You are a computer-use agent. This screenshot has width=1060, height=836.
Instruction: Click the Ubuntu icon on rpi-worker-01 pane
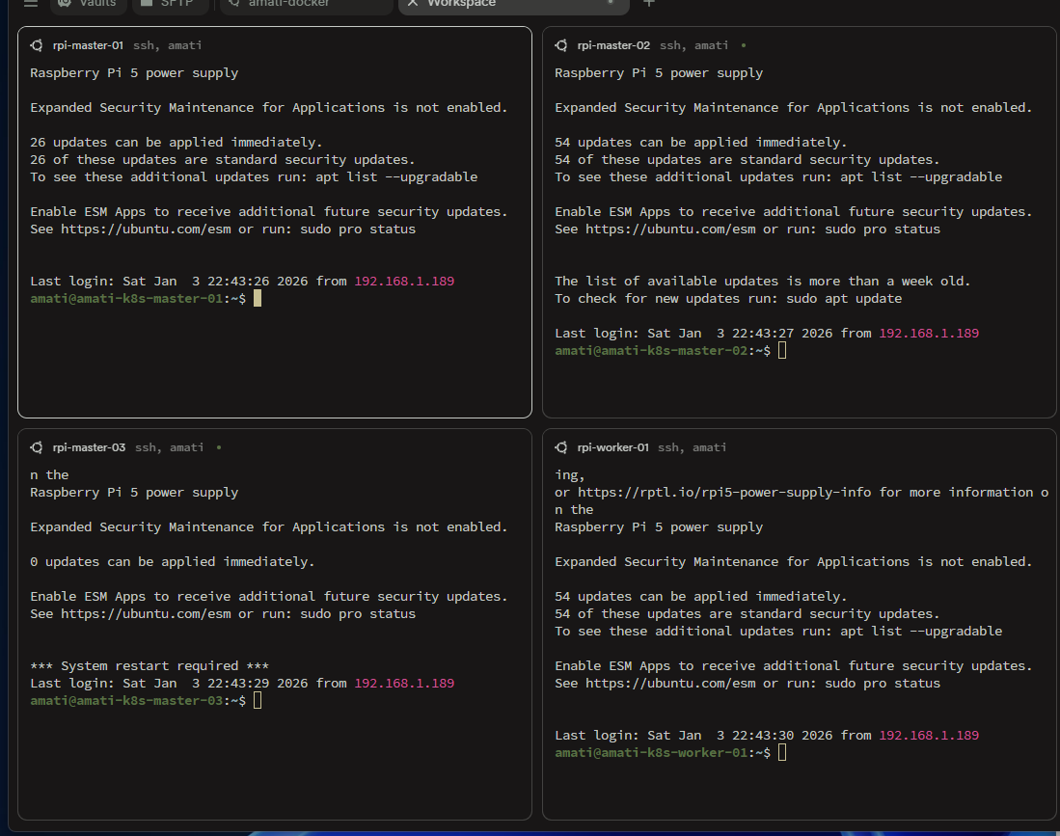click(561, 447)
